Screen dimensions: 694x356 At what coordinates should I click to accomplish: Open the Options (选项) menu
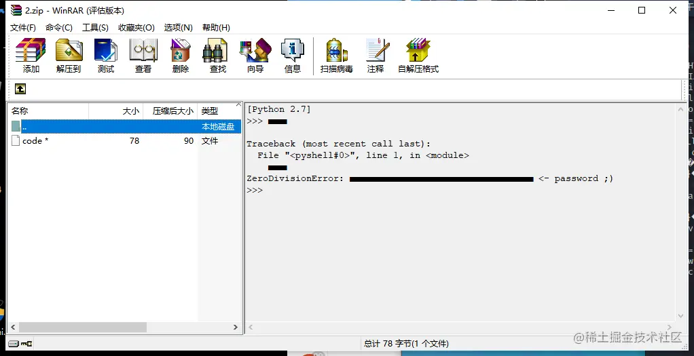tap(179, 27)
